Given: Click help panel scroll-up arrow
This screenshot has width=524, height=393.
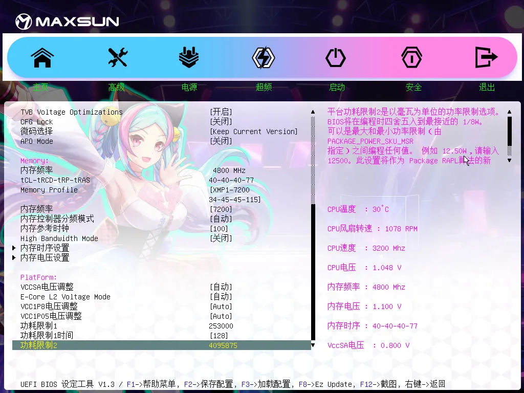Looking at the screenshot, I should click(x=509, y=112).
